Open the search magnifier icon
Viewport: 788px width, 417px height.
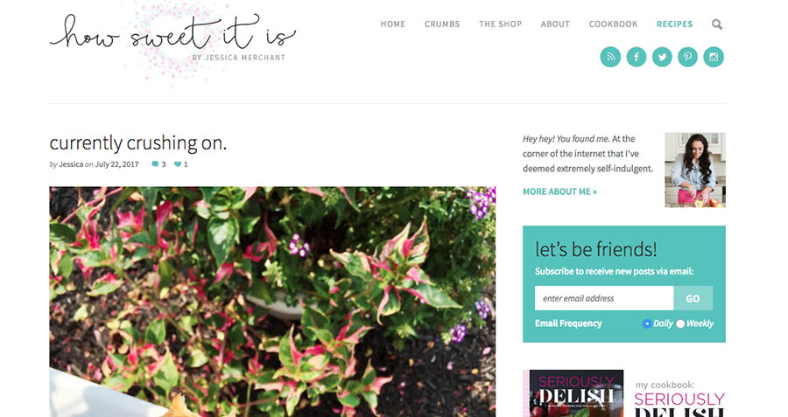(717, 24)
